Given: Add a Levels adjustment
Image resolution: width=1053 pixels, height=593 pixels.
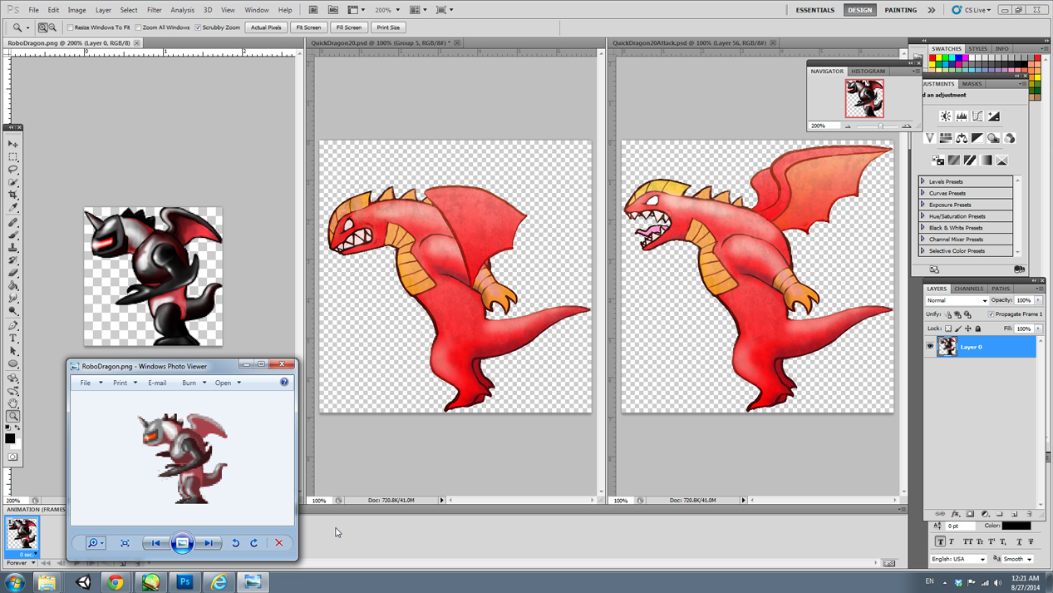Looking at the screenshot, I should [x=962, y=116].
